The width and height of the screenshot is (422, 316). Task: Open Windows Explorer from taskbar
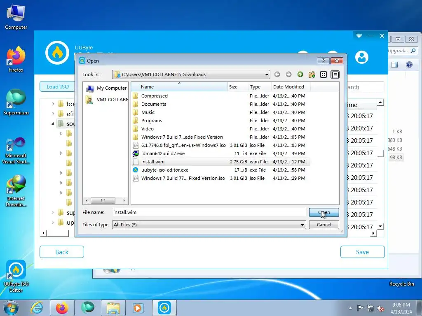[113, 308]
